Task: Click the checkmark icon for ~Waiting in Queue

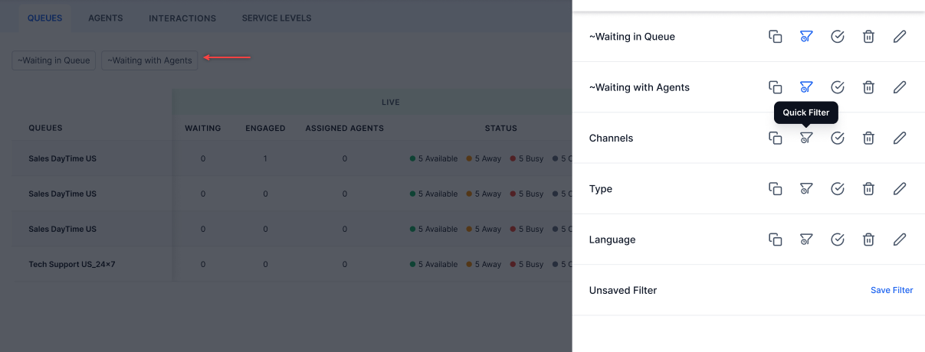Action: point(837,37)
